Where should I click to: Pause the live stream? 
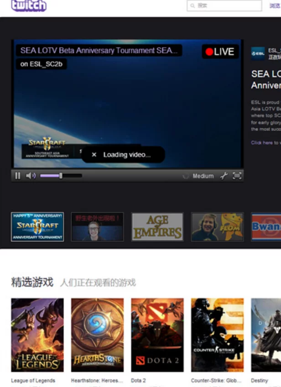17,176
